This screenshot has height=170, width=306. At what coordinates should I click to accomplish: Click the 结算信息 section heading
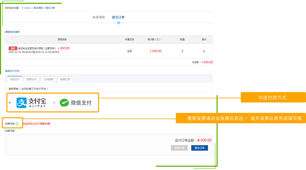pos(10,131)
